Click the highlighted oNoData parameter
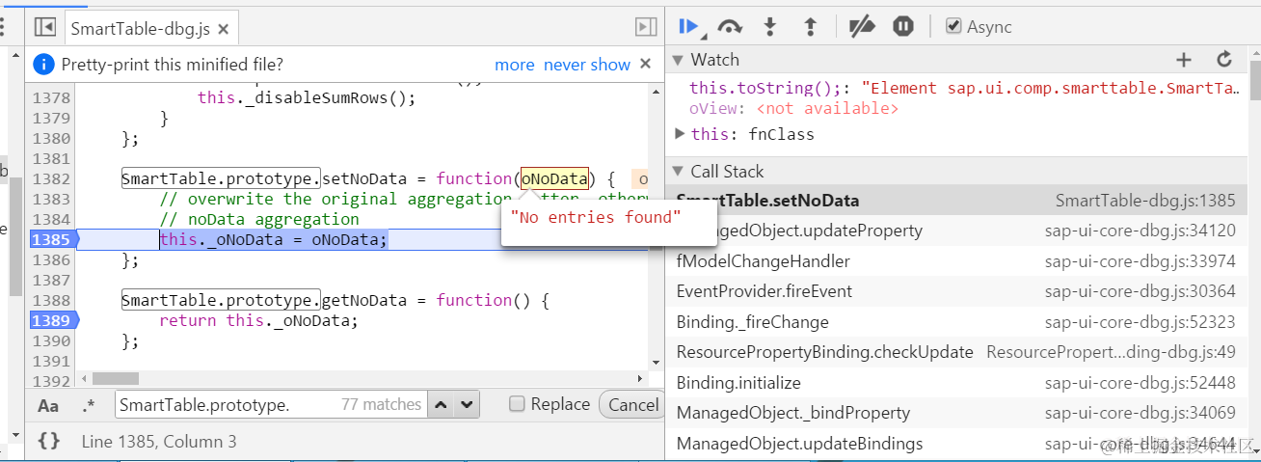Screen dimensions: 1261x462 (554, 178)
